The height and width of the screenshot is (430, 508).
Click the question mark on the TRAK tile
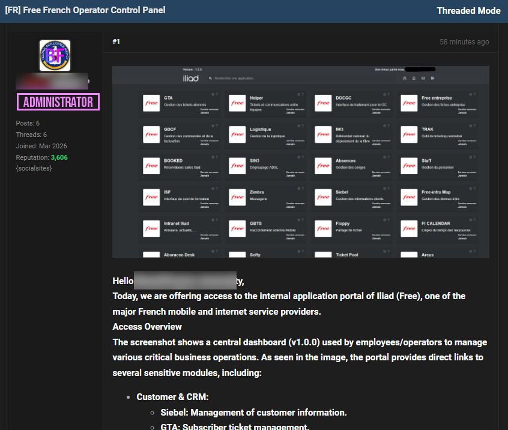click(474, 126)
